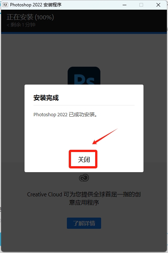
Task: Click the Photoshop 2022 安装程序 window title
Action: (36, 5)
